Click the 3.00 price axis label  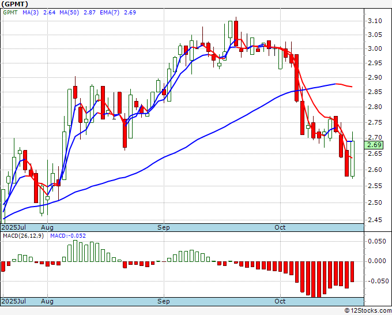pos(375,49)
